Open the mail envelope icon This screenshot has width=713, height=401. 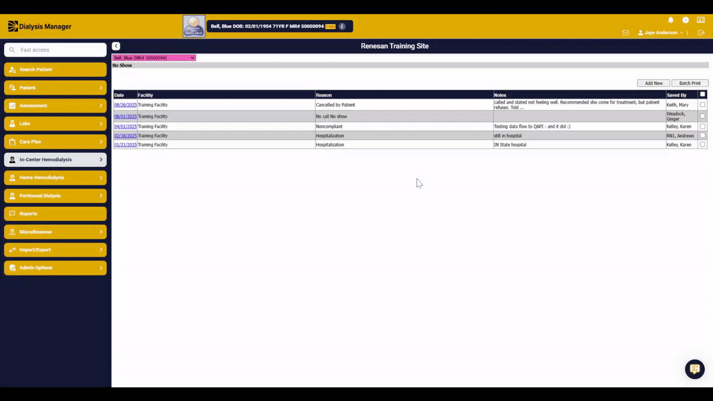pos(626,33)
